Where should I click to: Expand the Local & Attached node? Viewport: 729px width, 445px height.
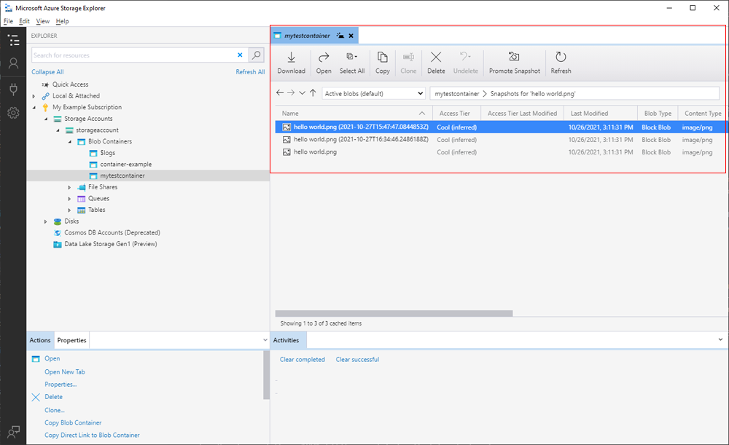click(34, 96)
